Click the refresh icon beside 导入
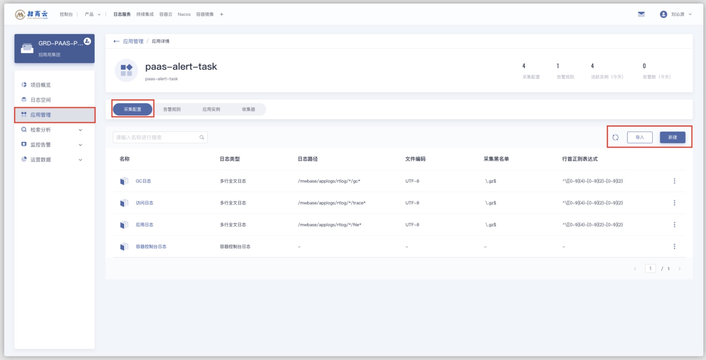The width and height of the screenshot is (706, 360). (615, 137)
